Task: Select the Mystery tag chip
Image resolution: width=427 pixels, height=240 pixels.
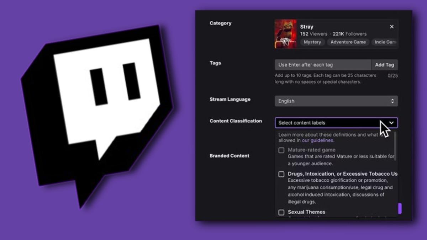Action: (x=312, y=42)
